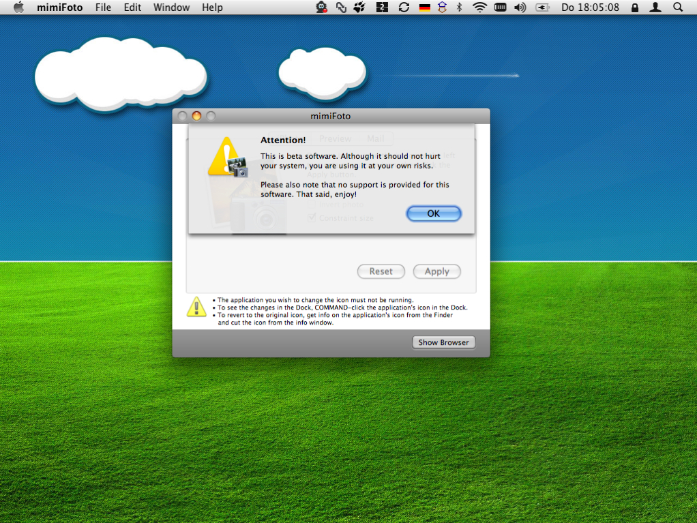This screenshot has width=697, height=523.
Task: Click the blue-up orange-down arrows icon
Action: [442, 7]
